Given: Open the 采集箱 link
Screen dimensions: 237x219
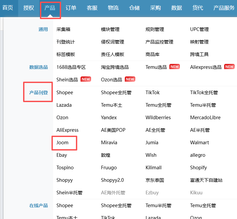Looking at the screenshot, I should (63, 29).
